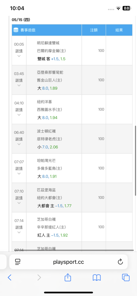Reload the page with the refresh icon
Screen dimensions: 137x296
tap(120, 262)
